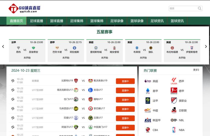Select the NBA league icon
Viewport: 210px width, 136px height.
174,130
